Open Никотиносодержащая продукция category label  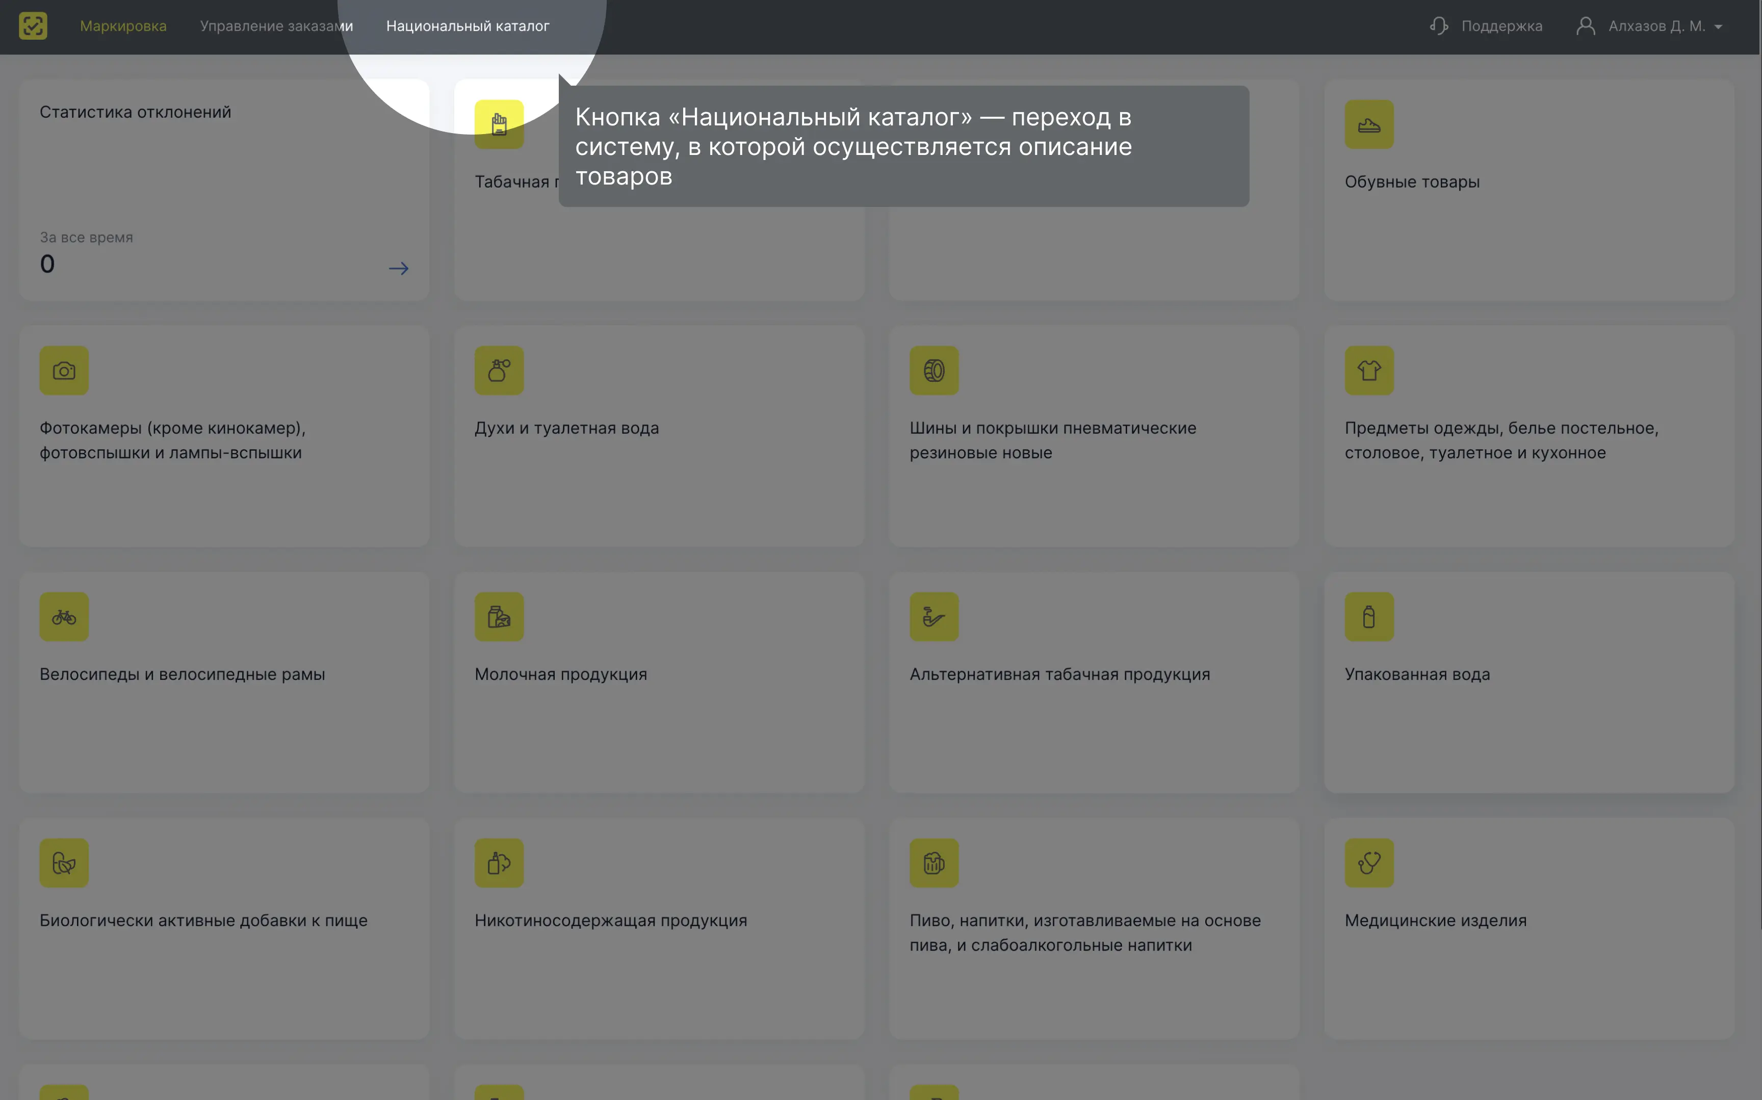point(611,920)
